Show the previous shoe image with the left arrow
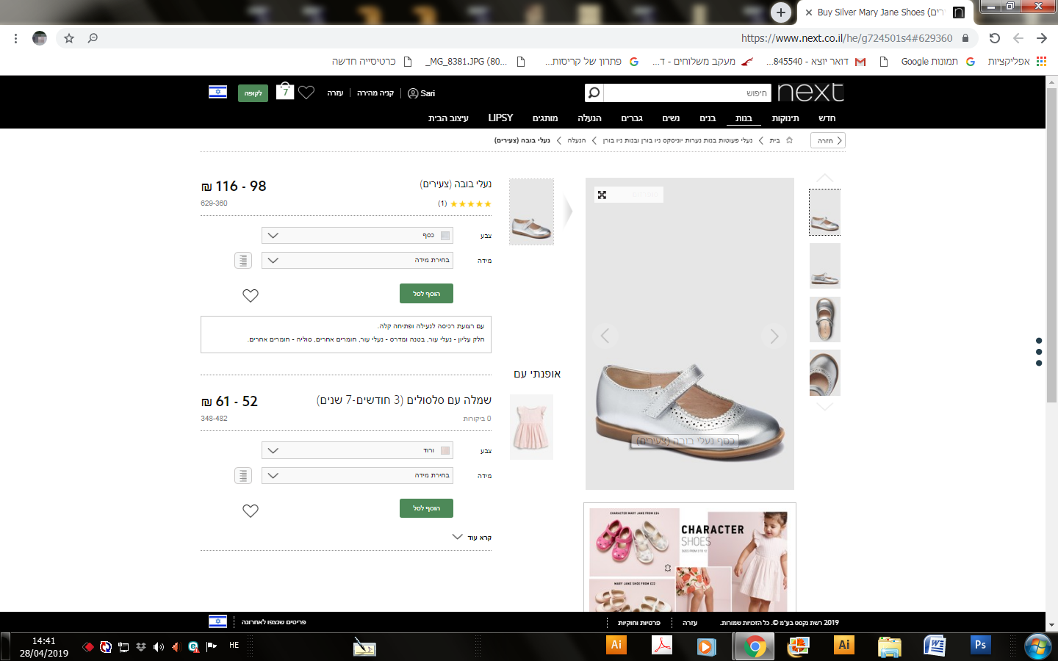Image resolution: width=1058 pixels, height=661 pixels. point(605,336)
